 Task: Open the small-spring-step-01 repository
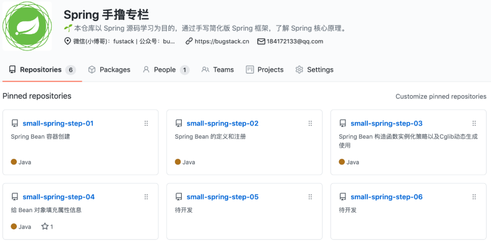58,124
